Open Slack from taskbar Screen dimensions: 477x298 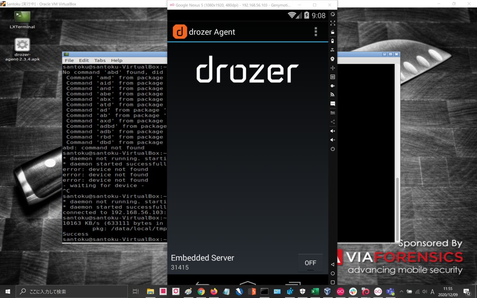pos(353,292)
